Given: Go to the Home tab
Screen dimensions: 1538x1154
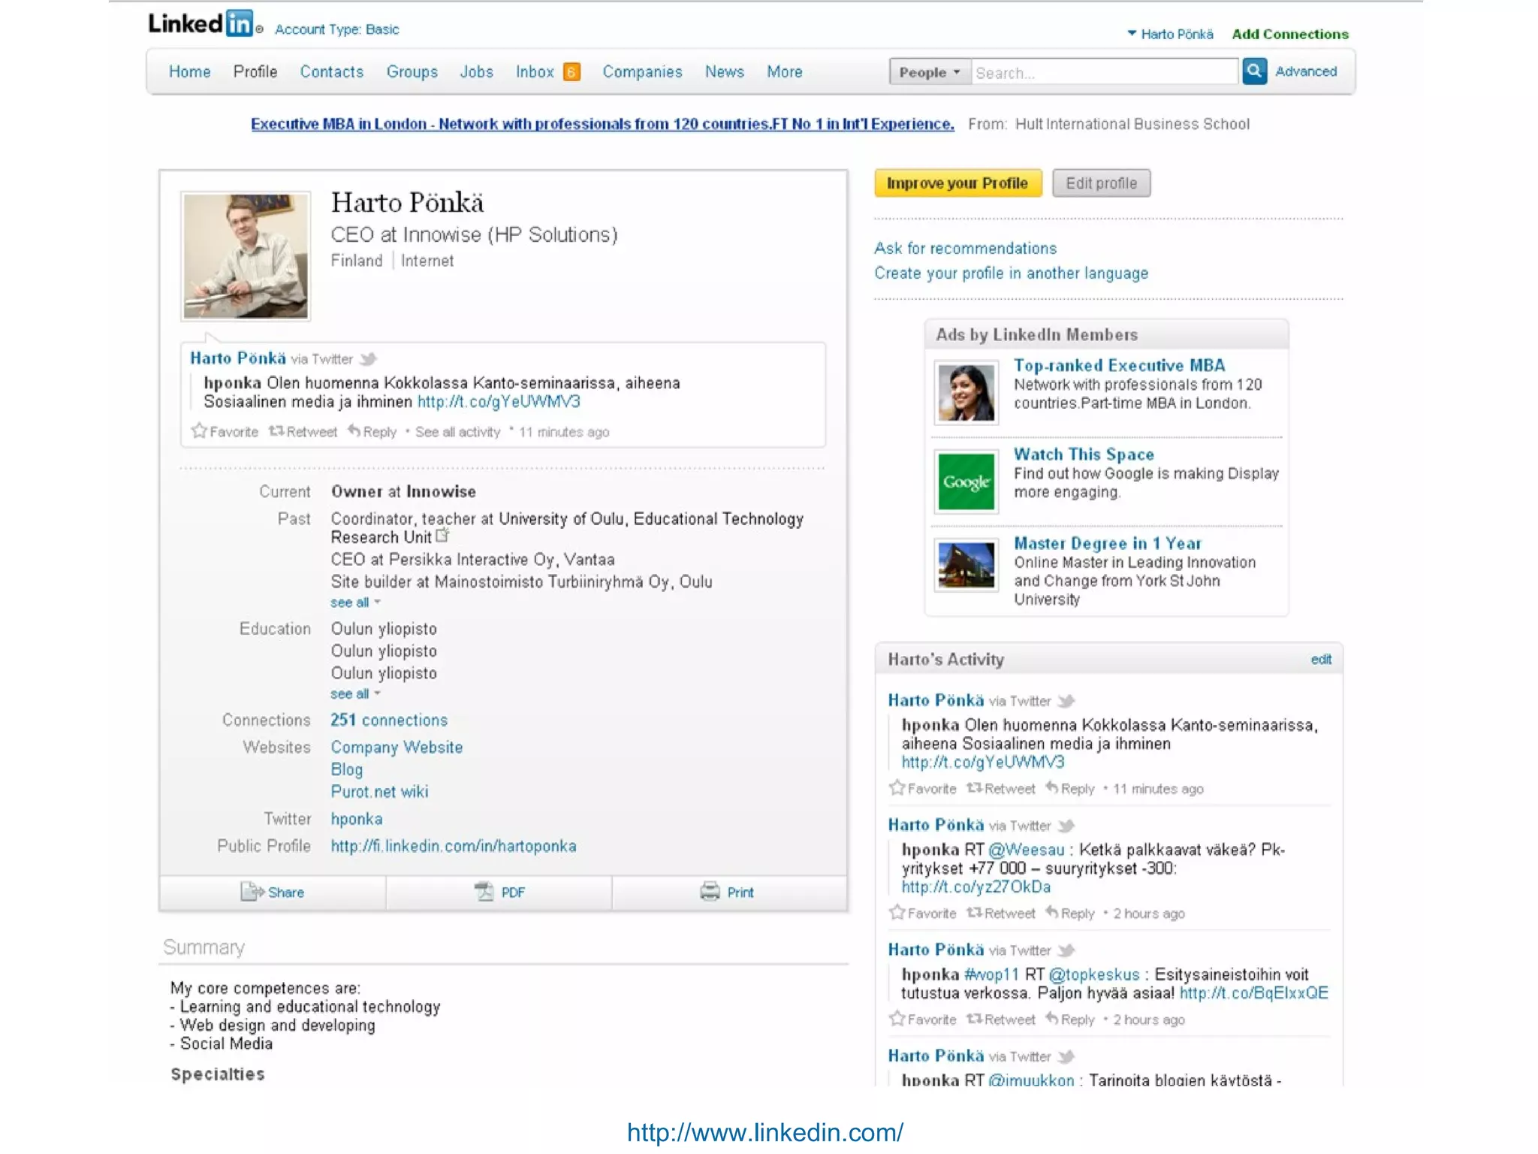Looking at the screenshot, I should (189, 72).
